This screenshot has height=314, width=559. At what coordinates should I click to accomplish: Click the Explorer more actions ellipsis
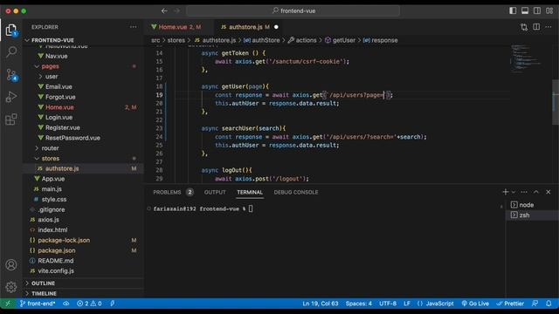pos(133,27)
